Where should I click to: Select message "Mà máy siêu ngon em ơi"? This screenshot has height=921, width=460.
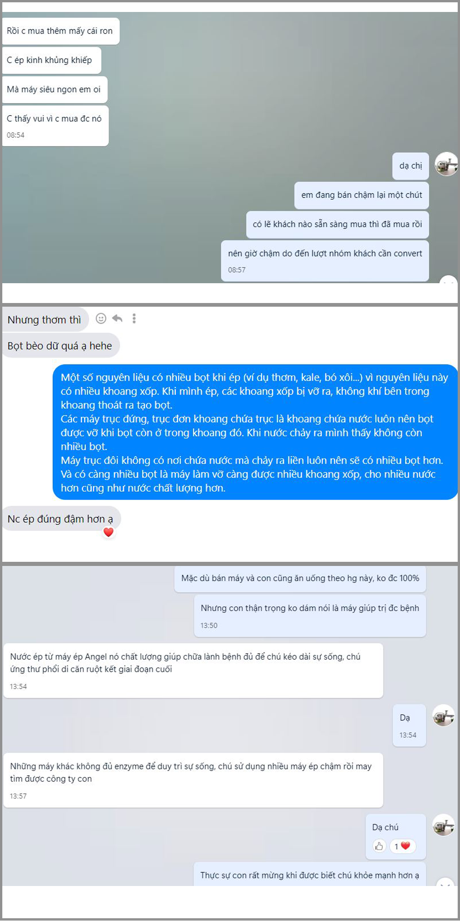pyautogui.click(x=54, y=89)
